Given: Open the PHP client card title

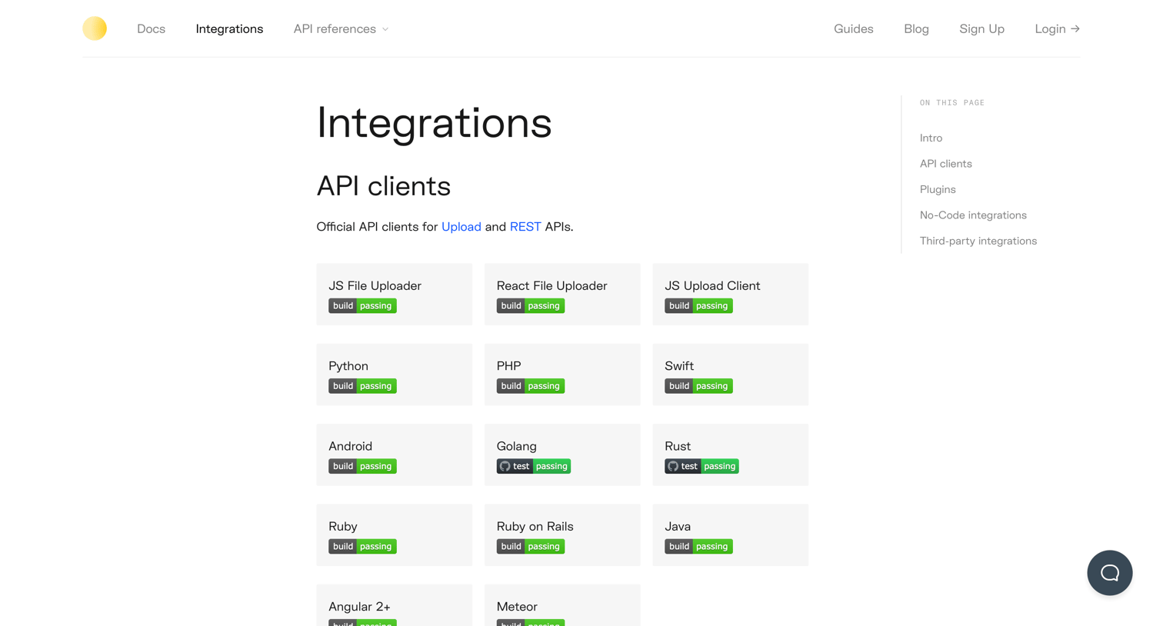Looking at the screenshot, I should point(508,366).
